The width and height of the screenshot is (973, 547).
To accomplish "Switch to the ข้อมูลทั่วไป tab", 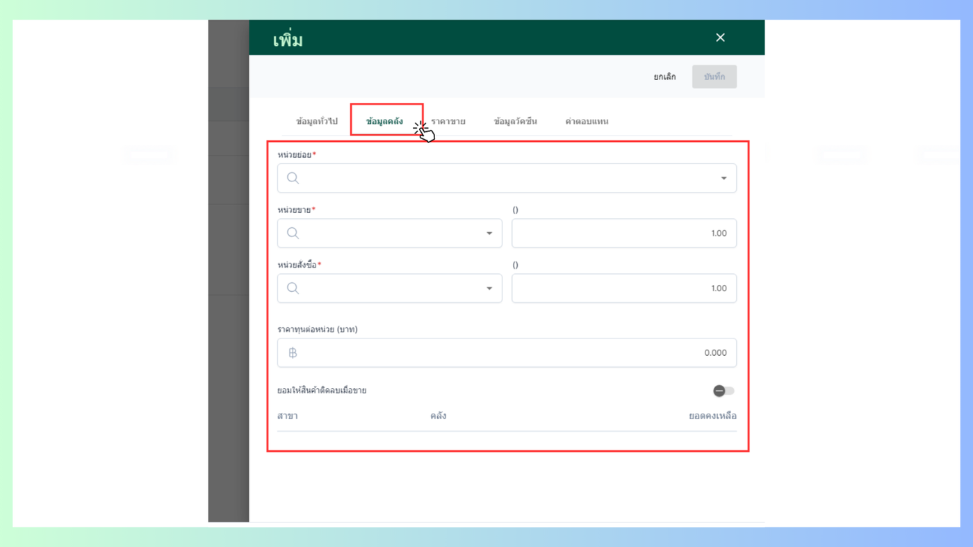I will click(x=317, y=121).
